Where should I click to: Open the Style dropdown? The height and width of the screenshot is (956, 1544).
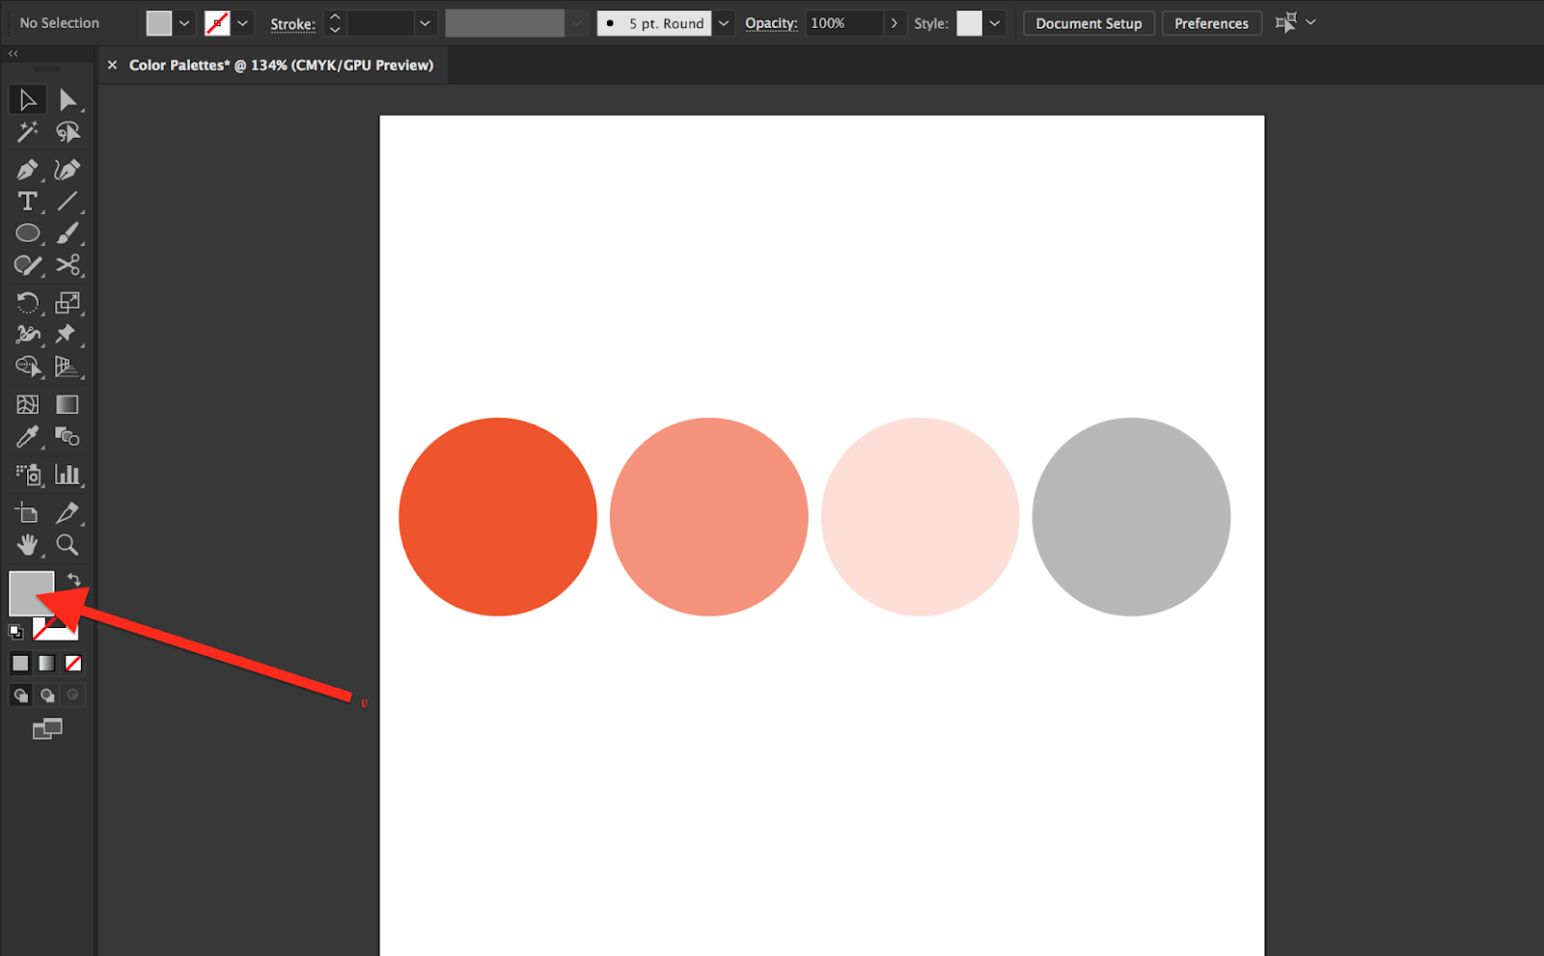tap(994, 22)
